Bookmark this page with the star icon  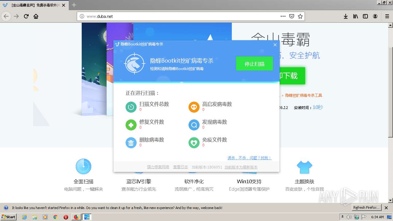300,16
